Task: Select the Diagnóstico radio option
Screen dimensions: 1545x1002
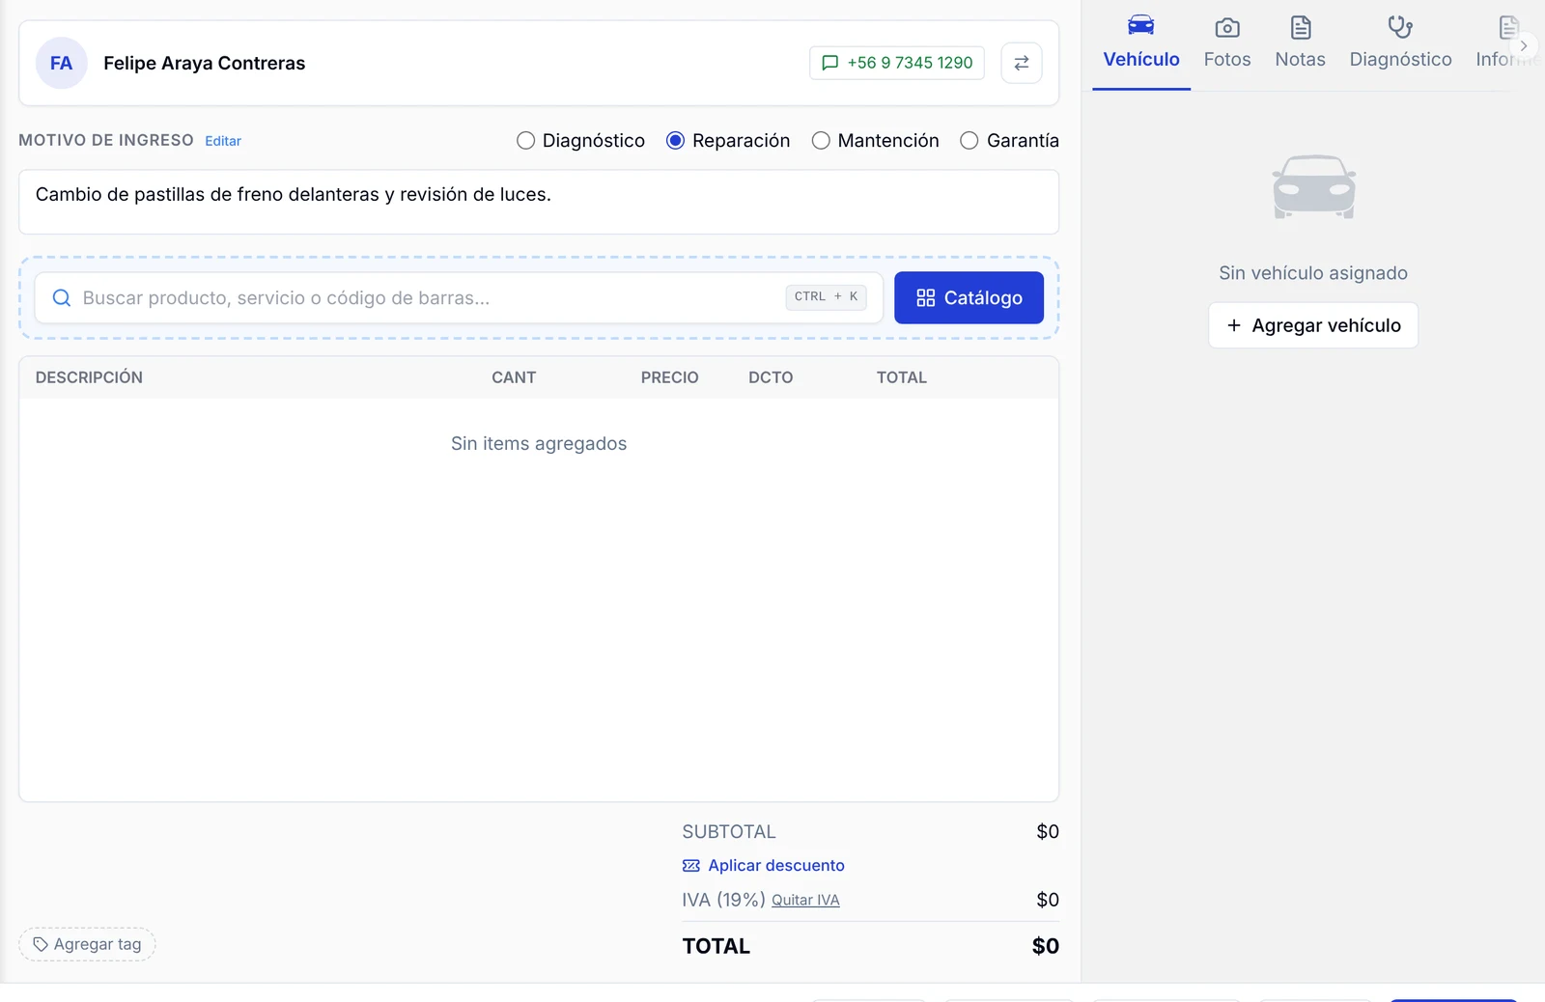Action: 580,141
